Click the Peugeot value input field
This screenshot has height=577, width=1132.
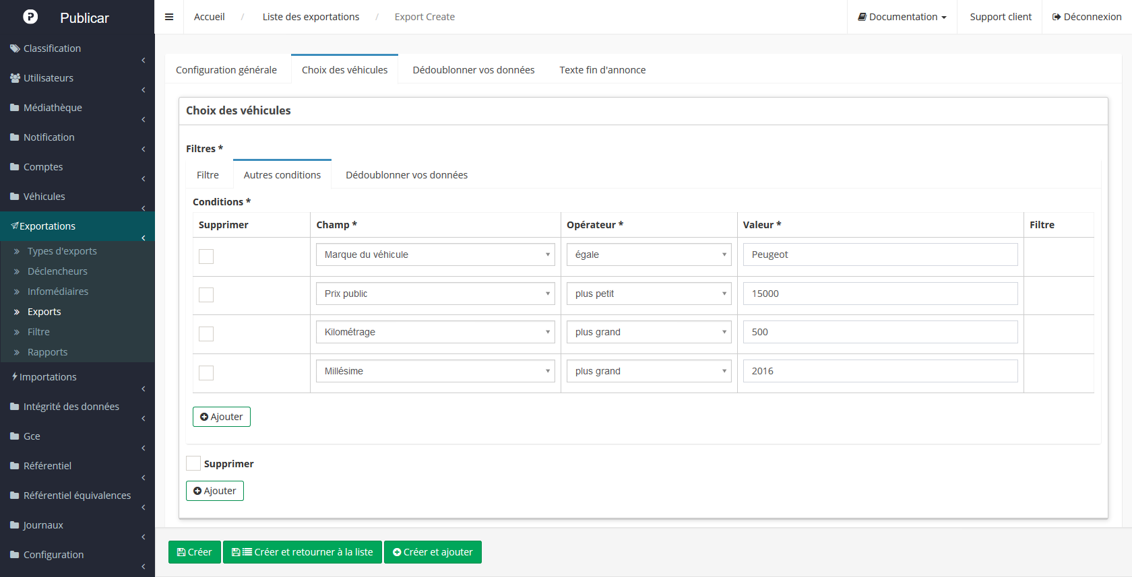click(881, 254)
